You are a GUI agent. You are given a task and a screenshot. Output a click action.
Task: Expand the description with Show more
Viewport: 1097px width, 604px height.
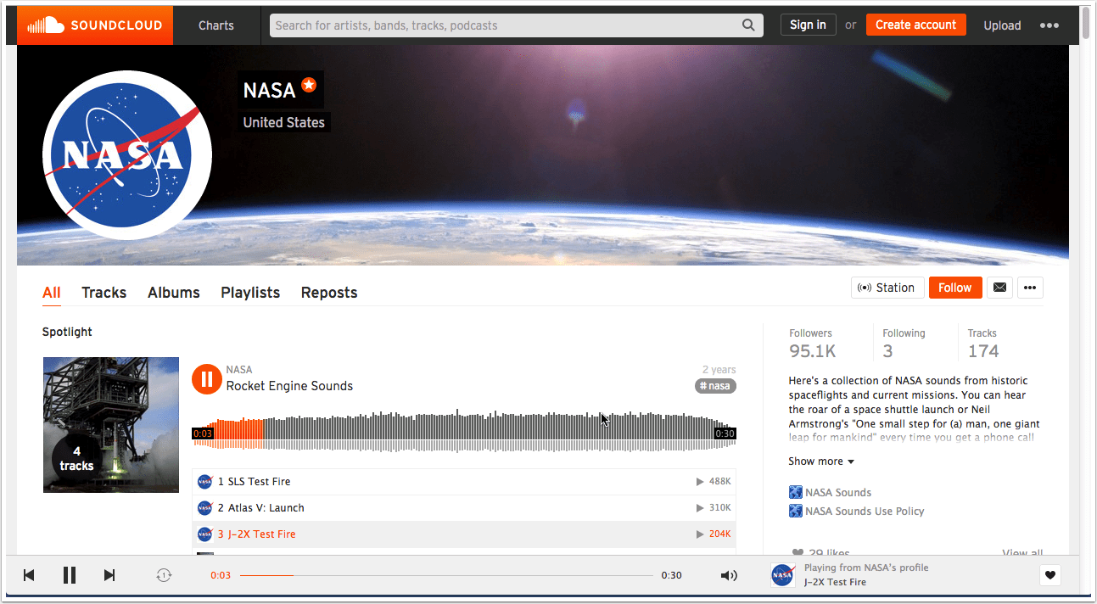(x=820, y=461)
